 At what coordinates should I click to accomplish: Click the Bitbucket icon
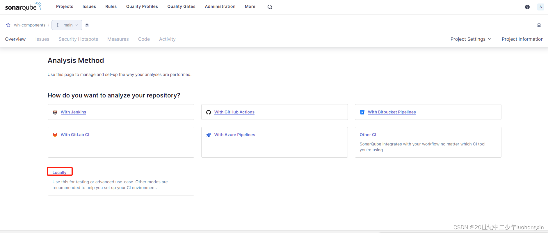click(362, 112)
